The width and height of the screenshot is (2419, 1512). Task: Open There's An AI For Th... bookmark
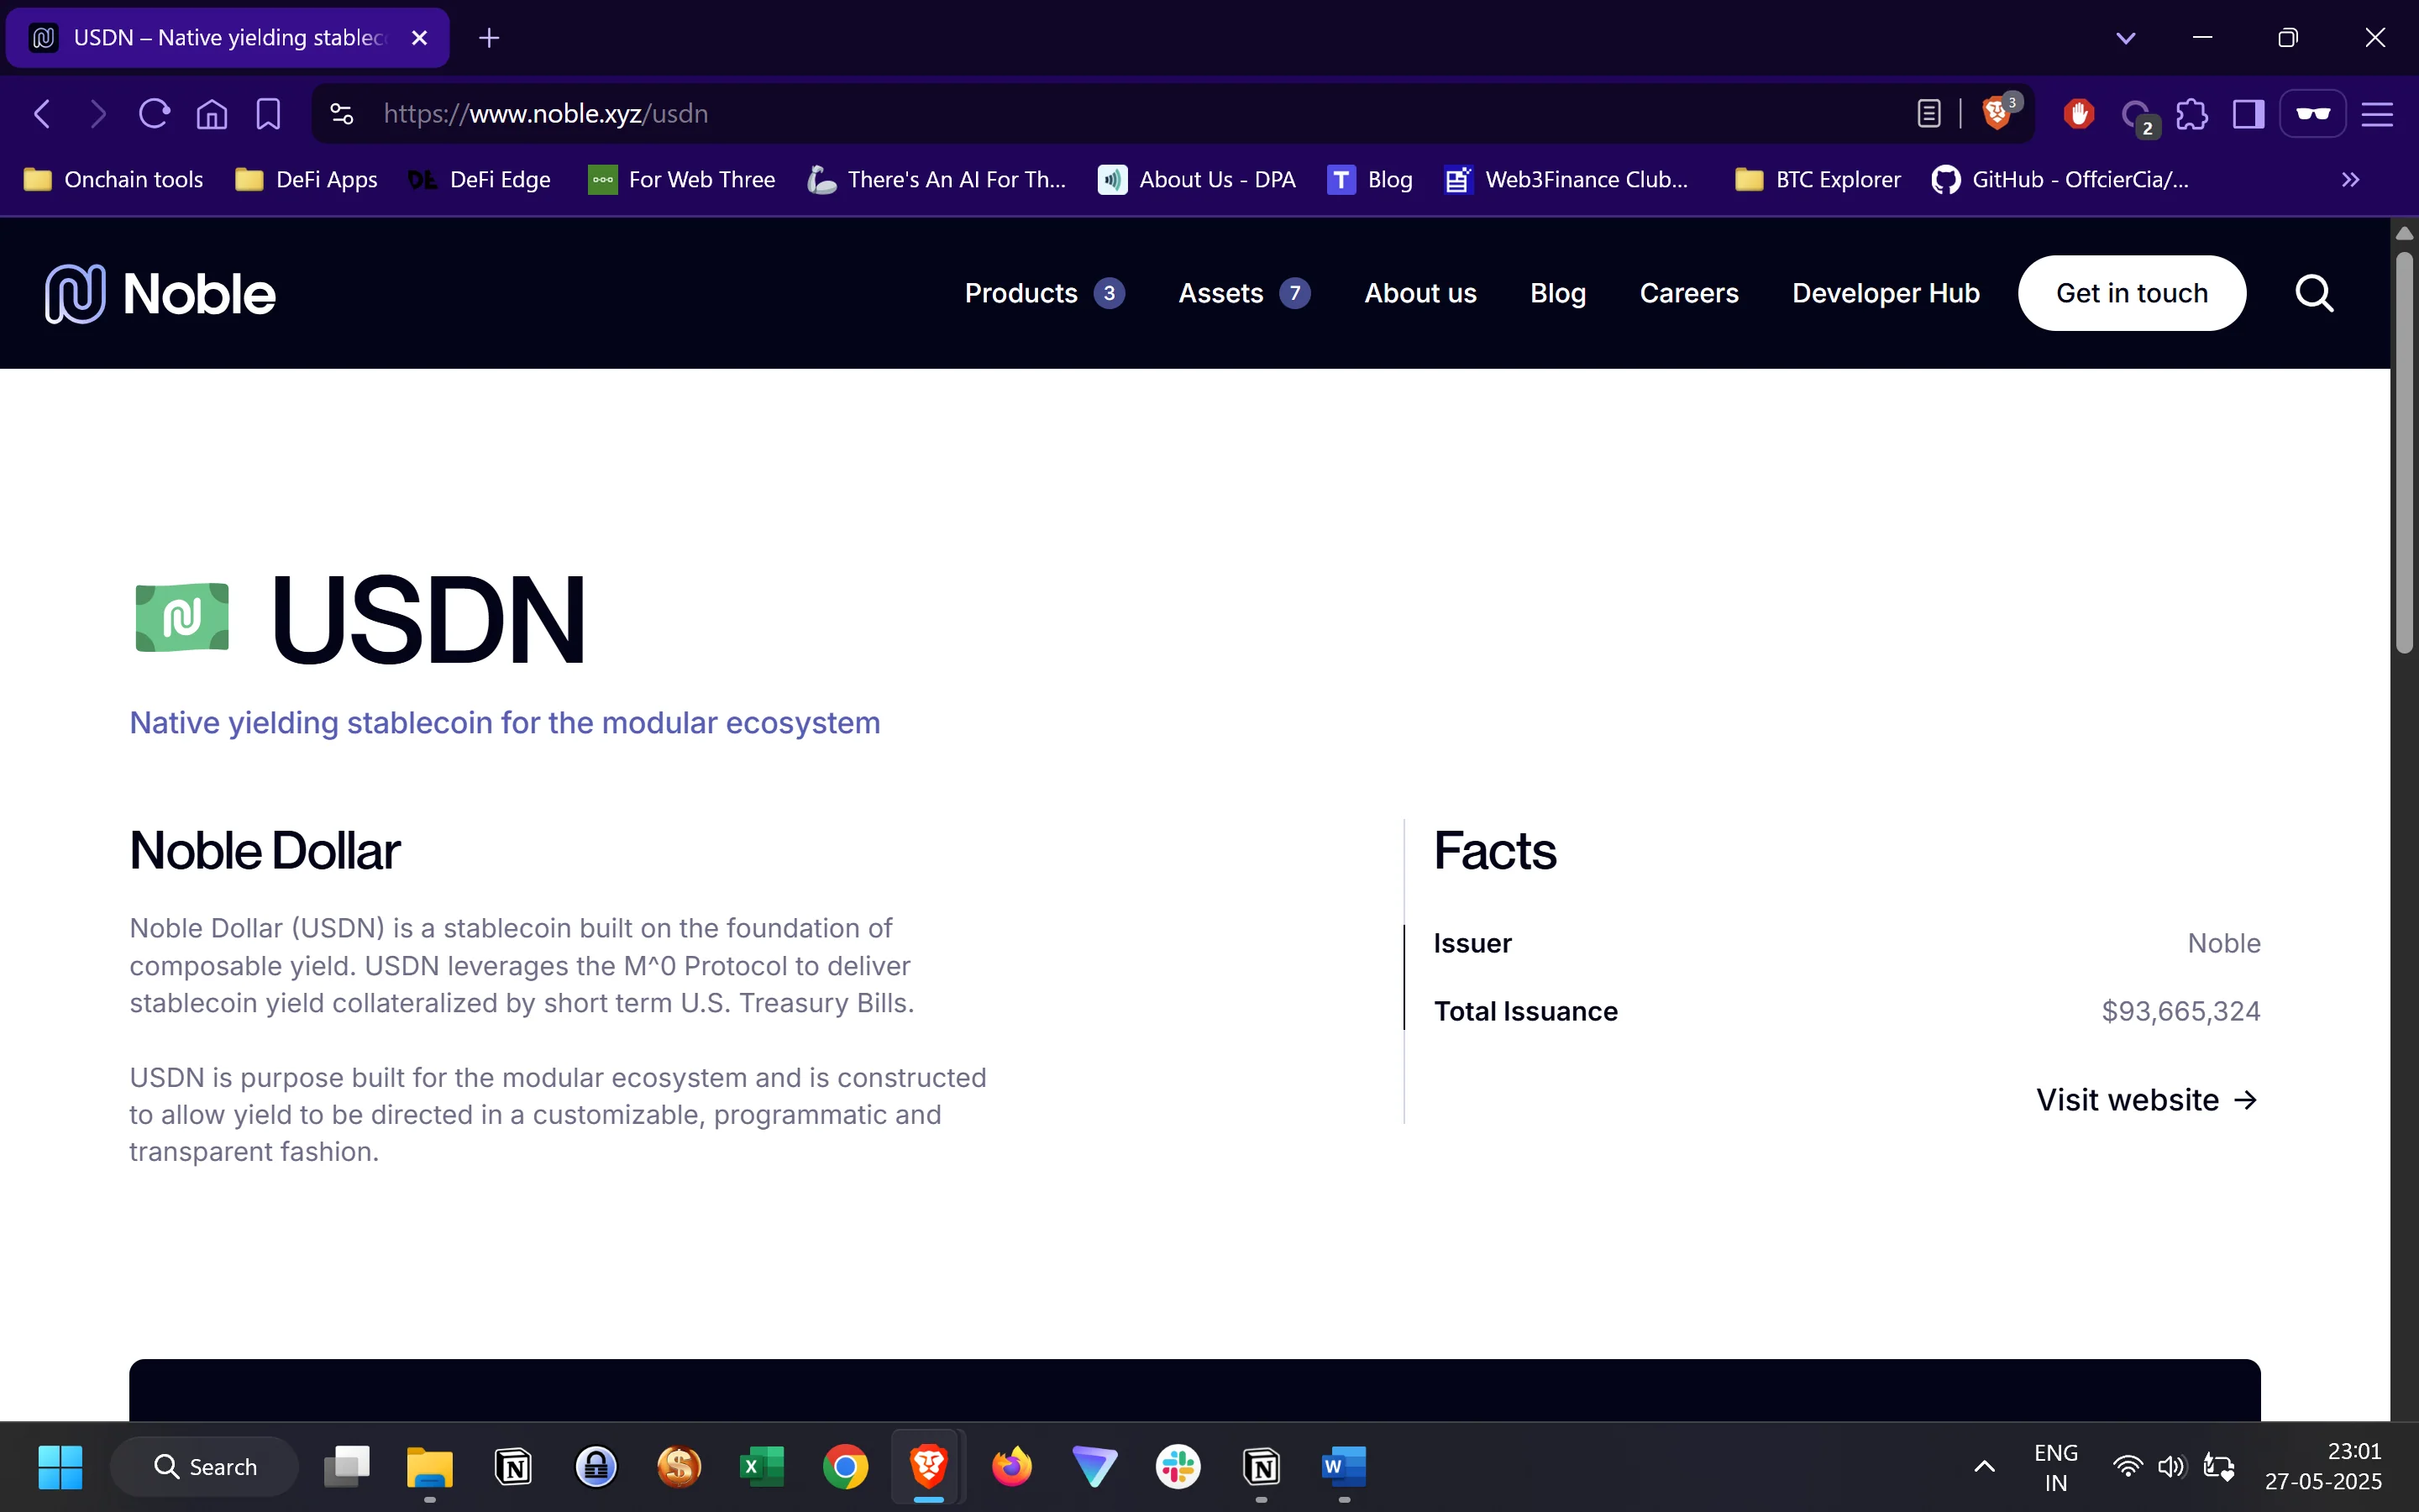(x=937, y=180)
